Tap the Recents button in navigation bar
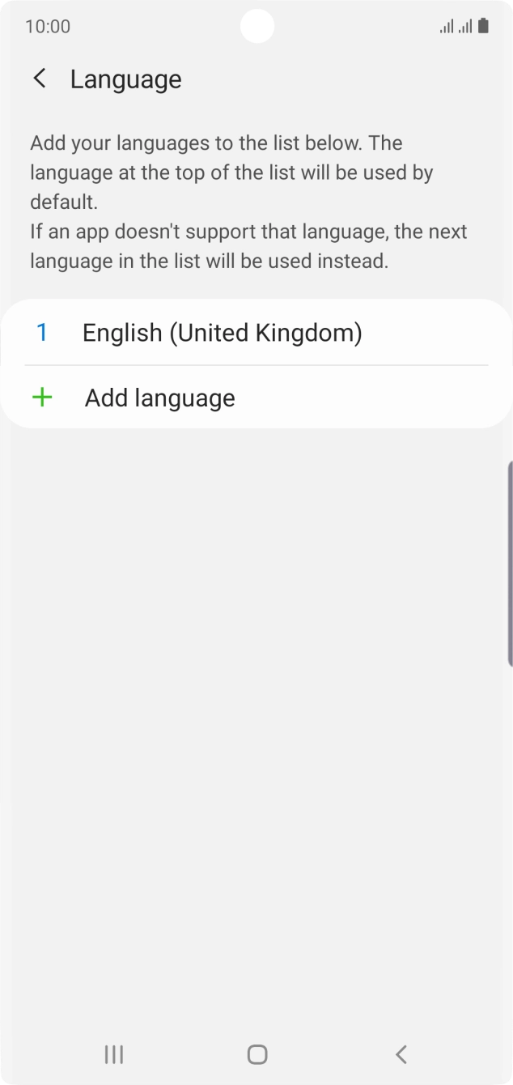This screenshot has height=1085, width=513. click(x=113, y=1054)
